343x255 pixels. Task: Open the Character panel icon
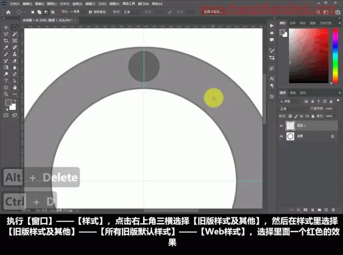[271, 79]
